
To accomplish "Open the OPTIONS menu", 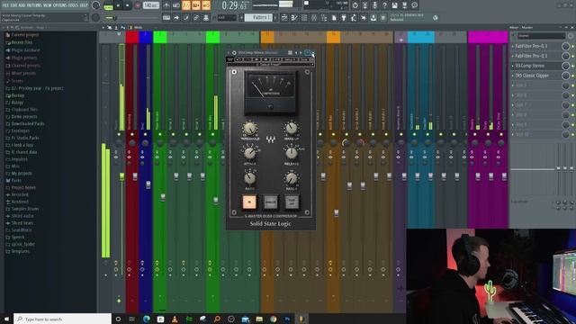I will coord(60,5).
